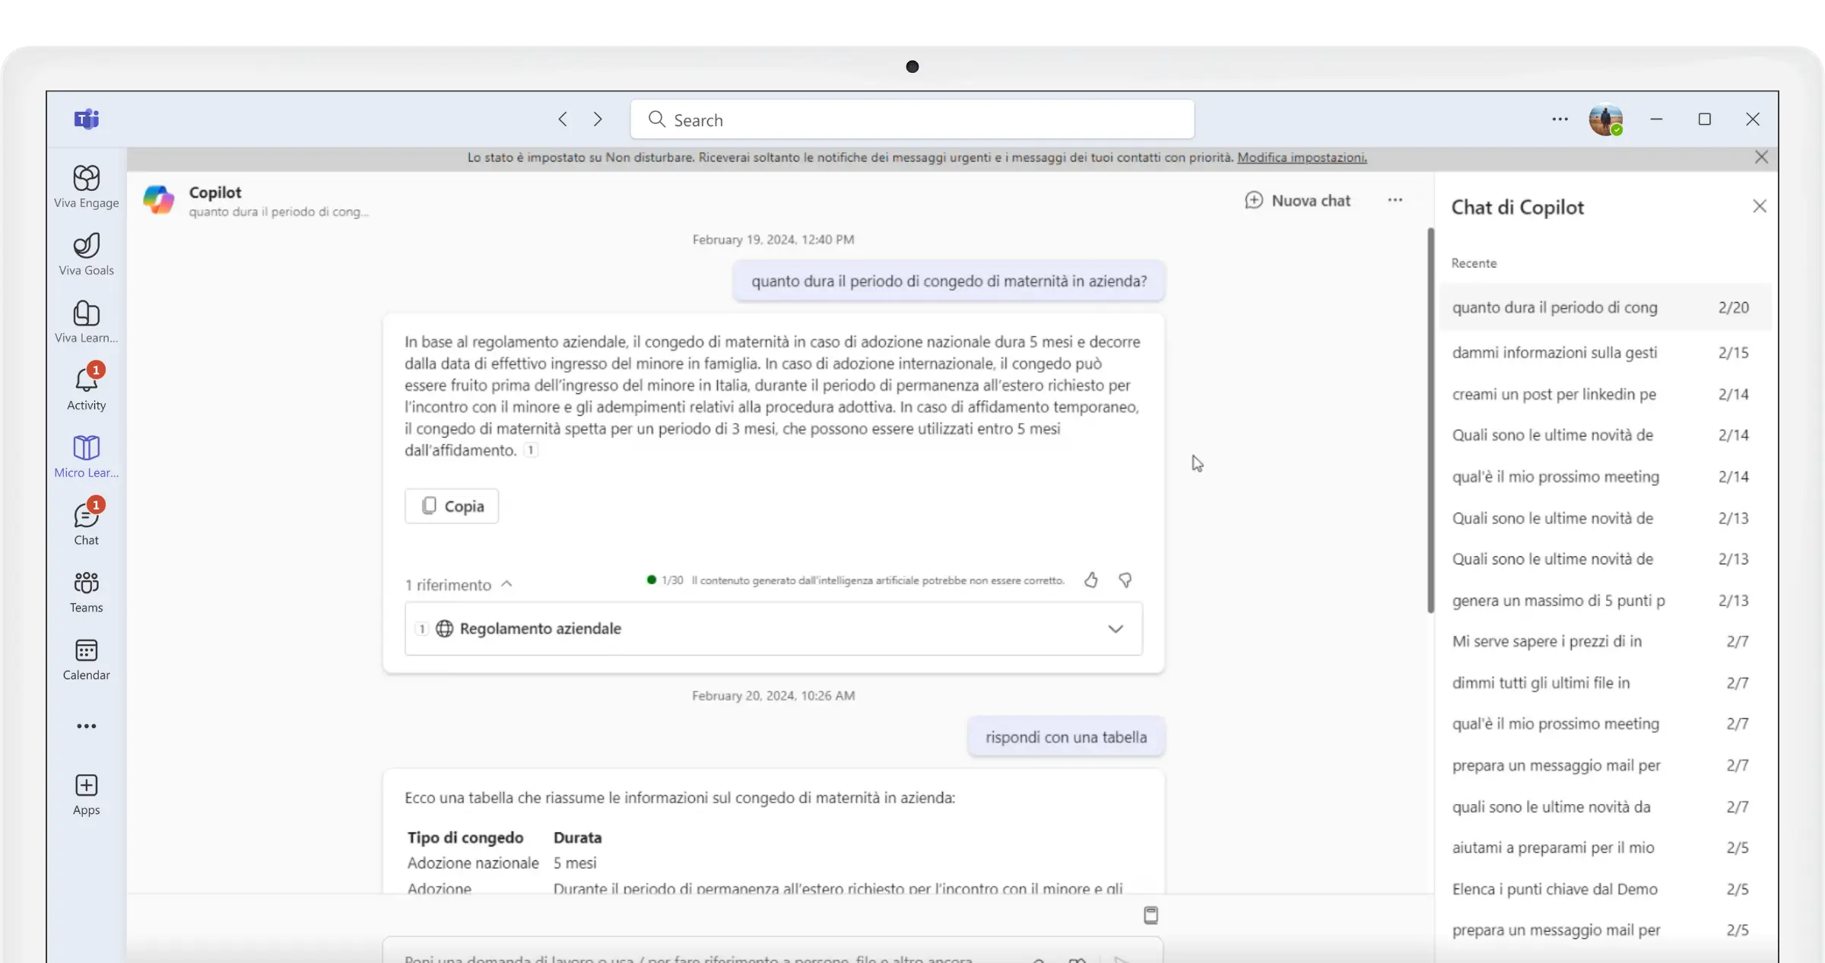Open recent chat 'qual'è il mio prossimo meeting' from 2/14

(1604, 477)
